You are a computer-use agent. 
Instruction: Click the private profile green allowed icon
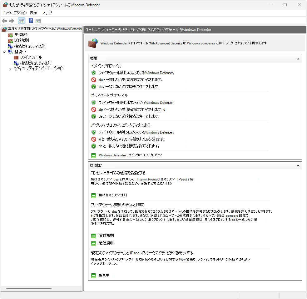[94, 116]
